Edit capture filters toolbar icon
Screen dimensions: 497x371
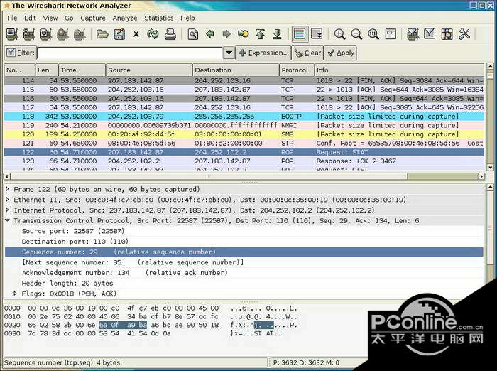pyautogui.click(x=413, y=34)
